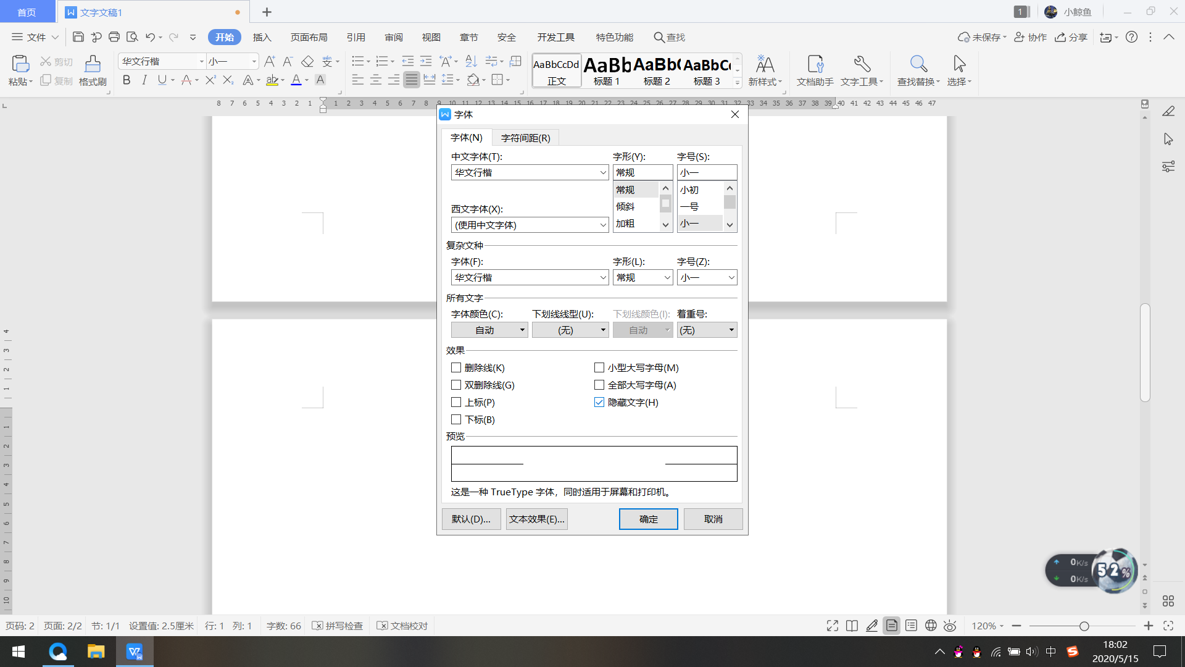Open the 插入 Insert ribbon tab
The width and height of the screenshot is (1185, 667).
pyautogui.click(x=262, y=37)
